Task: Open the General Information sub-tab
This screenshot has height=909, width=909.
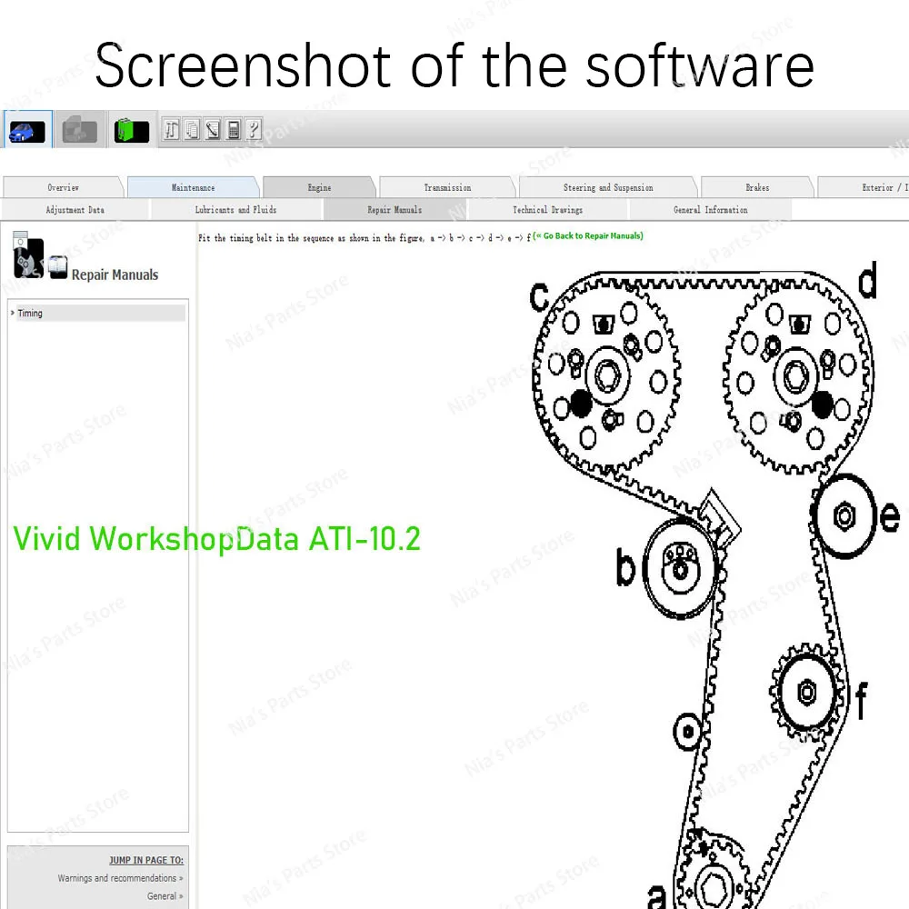Action: (x=711, y=210)
